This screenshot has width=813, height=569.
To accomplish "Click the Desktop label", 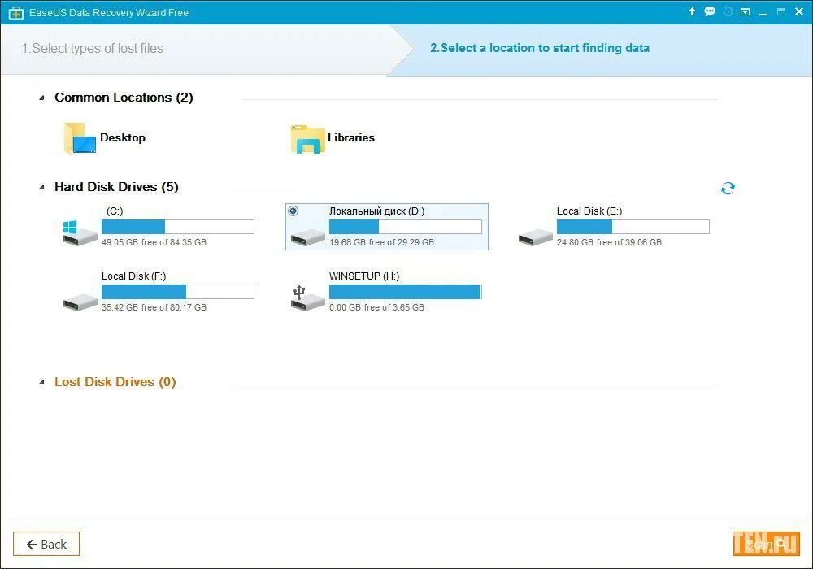I will (123, 138).
